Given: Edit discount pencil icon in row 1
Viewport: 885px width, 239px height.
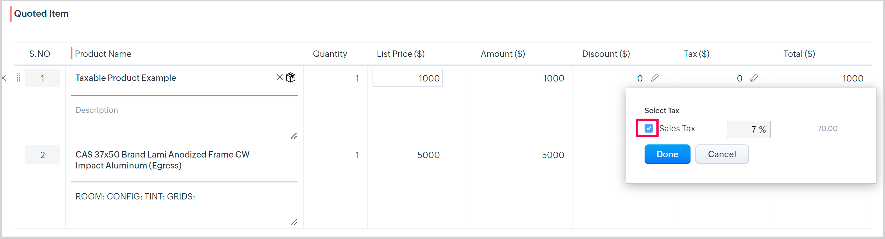Looking at the screenshot, I should (655, 78).
